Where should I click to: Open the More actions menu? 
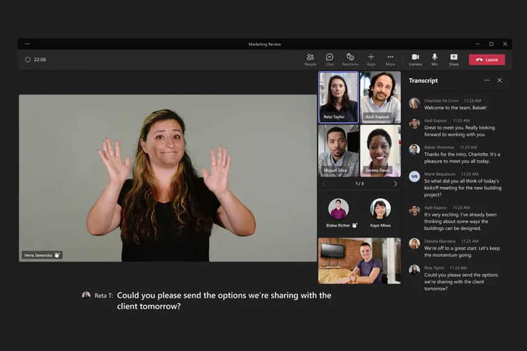pyautogui.click(x=390, y=59)
